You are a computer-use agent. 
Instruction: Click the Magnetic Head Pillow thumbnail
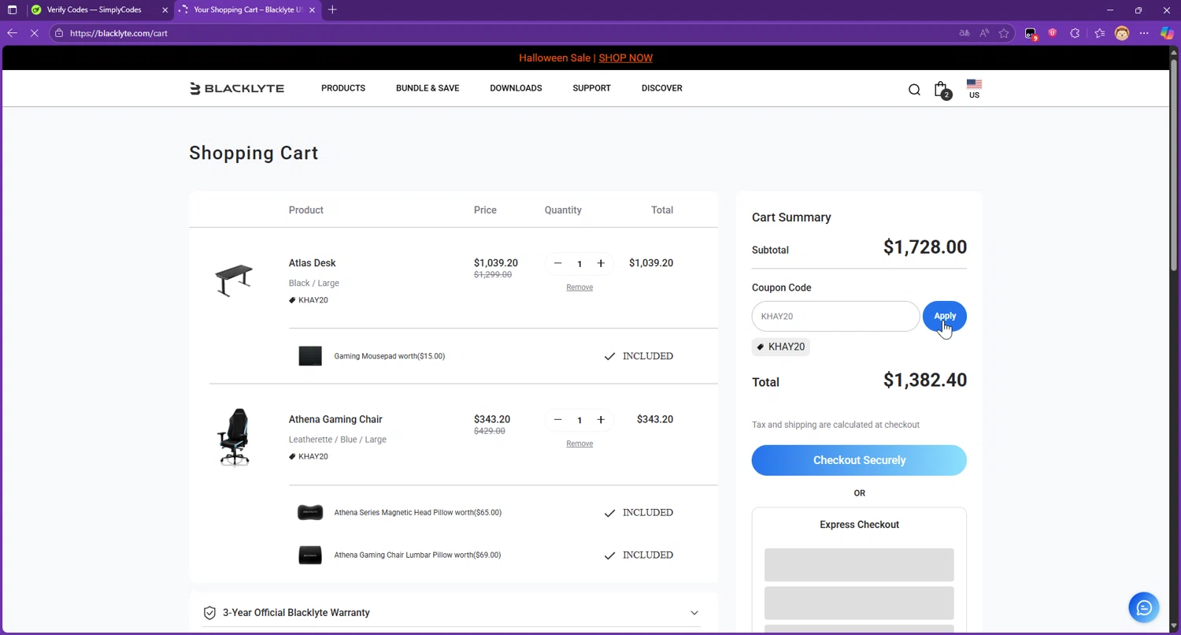pos(310,513)
